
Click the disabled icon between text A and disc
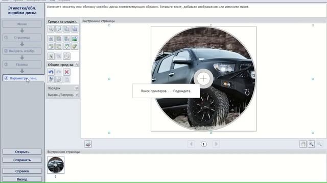59,56
